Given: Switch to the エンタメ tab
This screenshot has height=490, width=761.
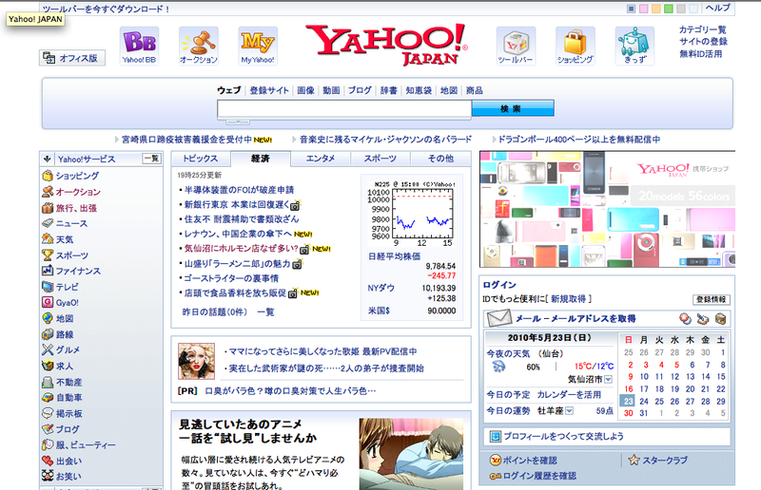Looking at the screenshot, I should [x=321, y=159].
